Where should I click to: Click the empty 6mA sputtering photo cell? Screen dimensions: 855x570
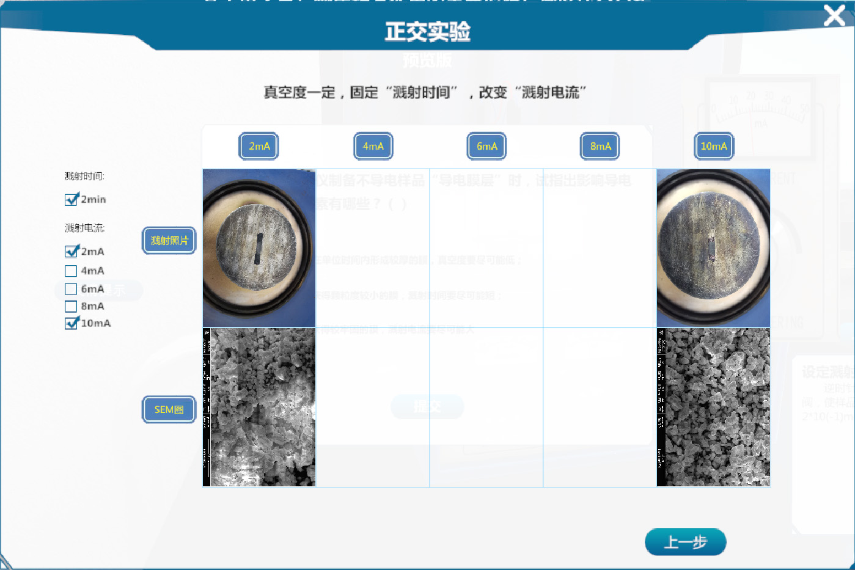point(486,248)
